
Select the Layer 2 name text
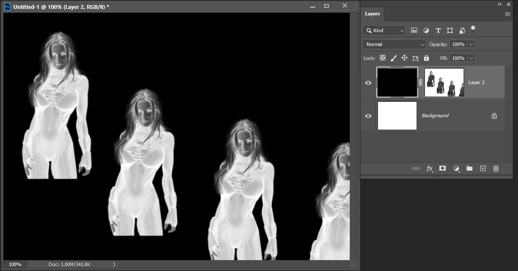click(476, 83)
